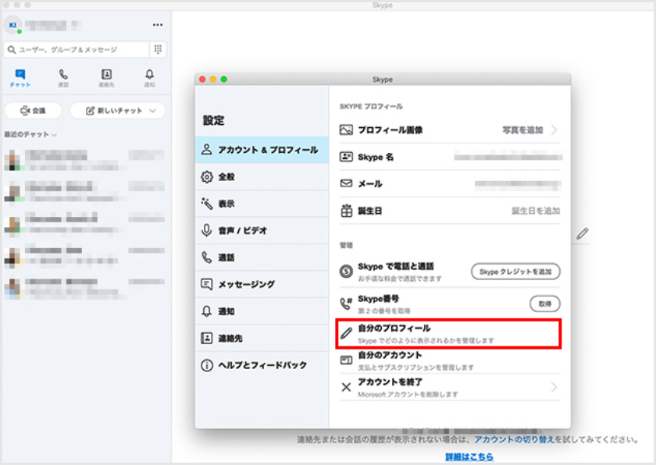Click the edit pencil icon behind settings dialog

tap(583, 233)
